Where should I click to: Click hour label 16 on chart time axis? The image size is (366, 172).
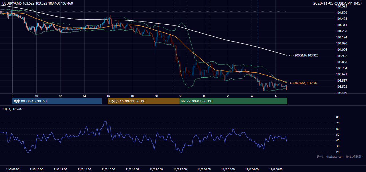tap(108, 96)
